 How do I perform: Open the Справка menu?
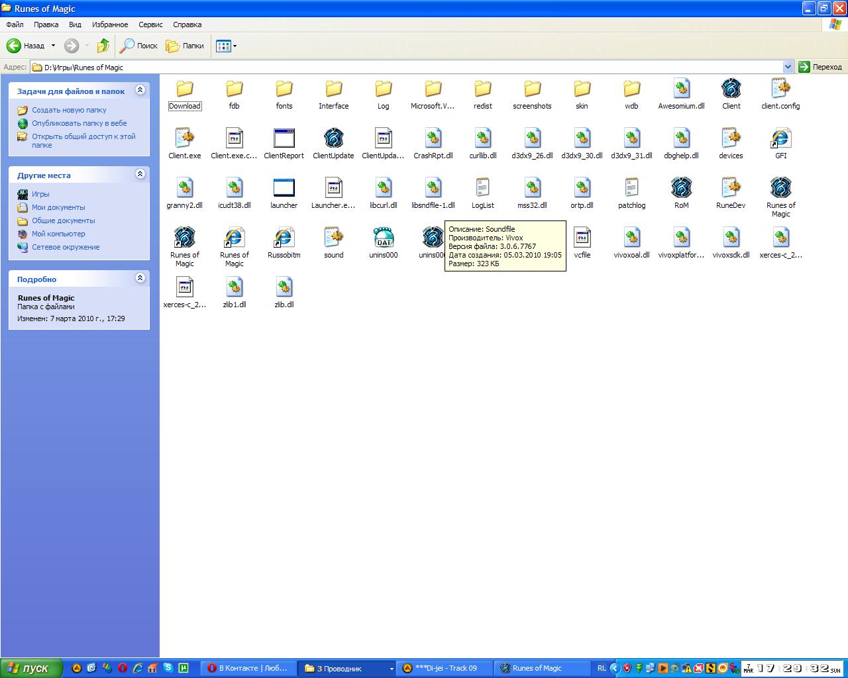187,24
